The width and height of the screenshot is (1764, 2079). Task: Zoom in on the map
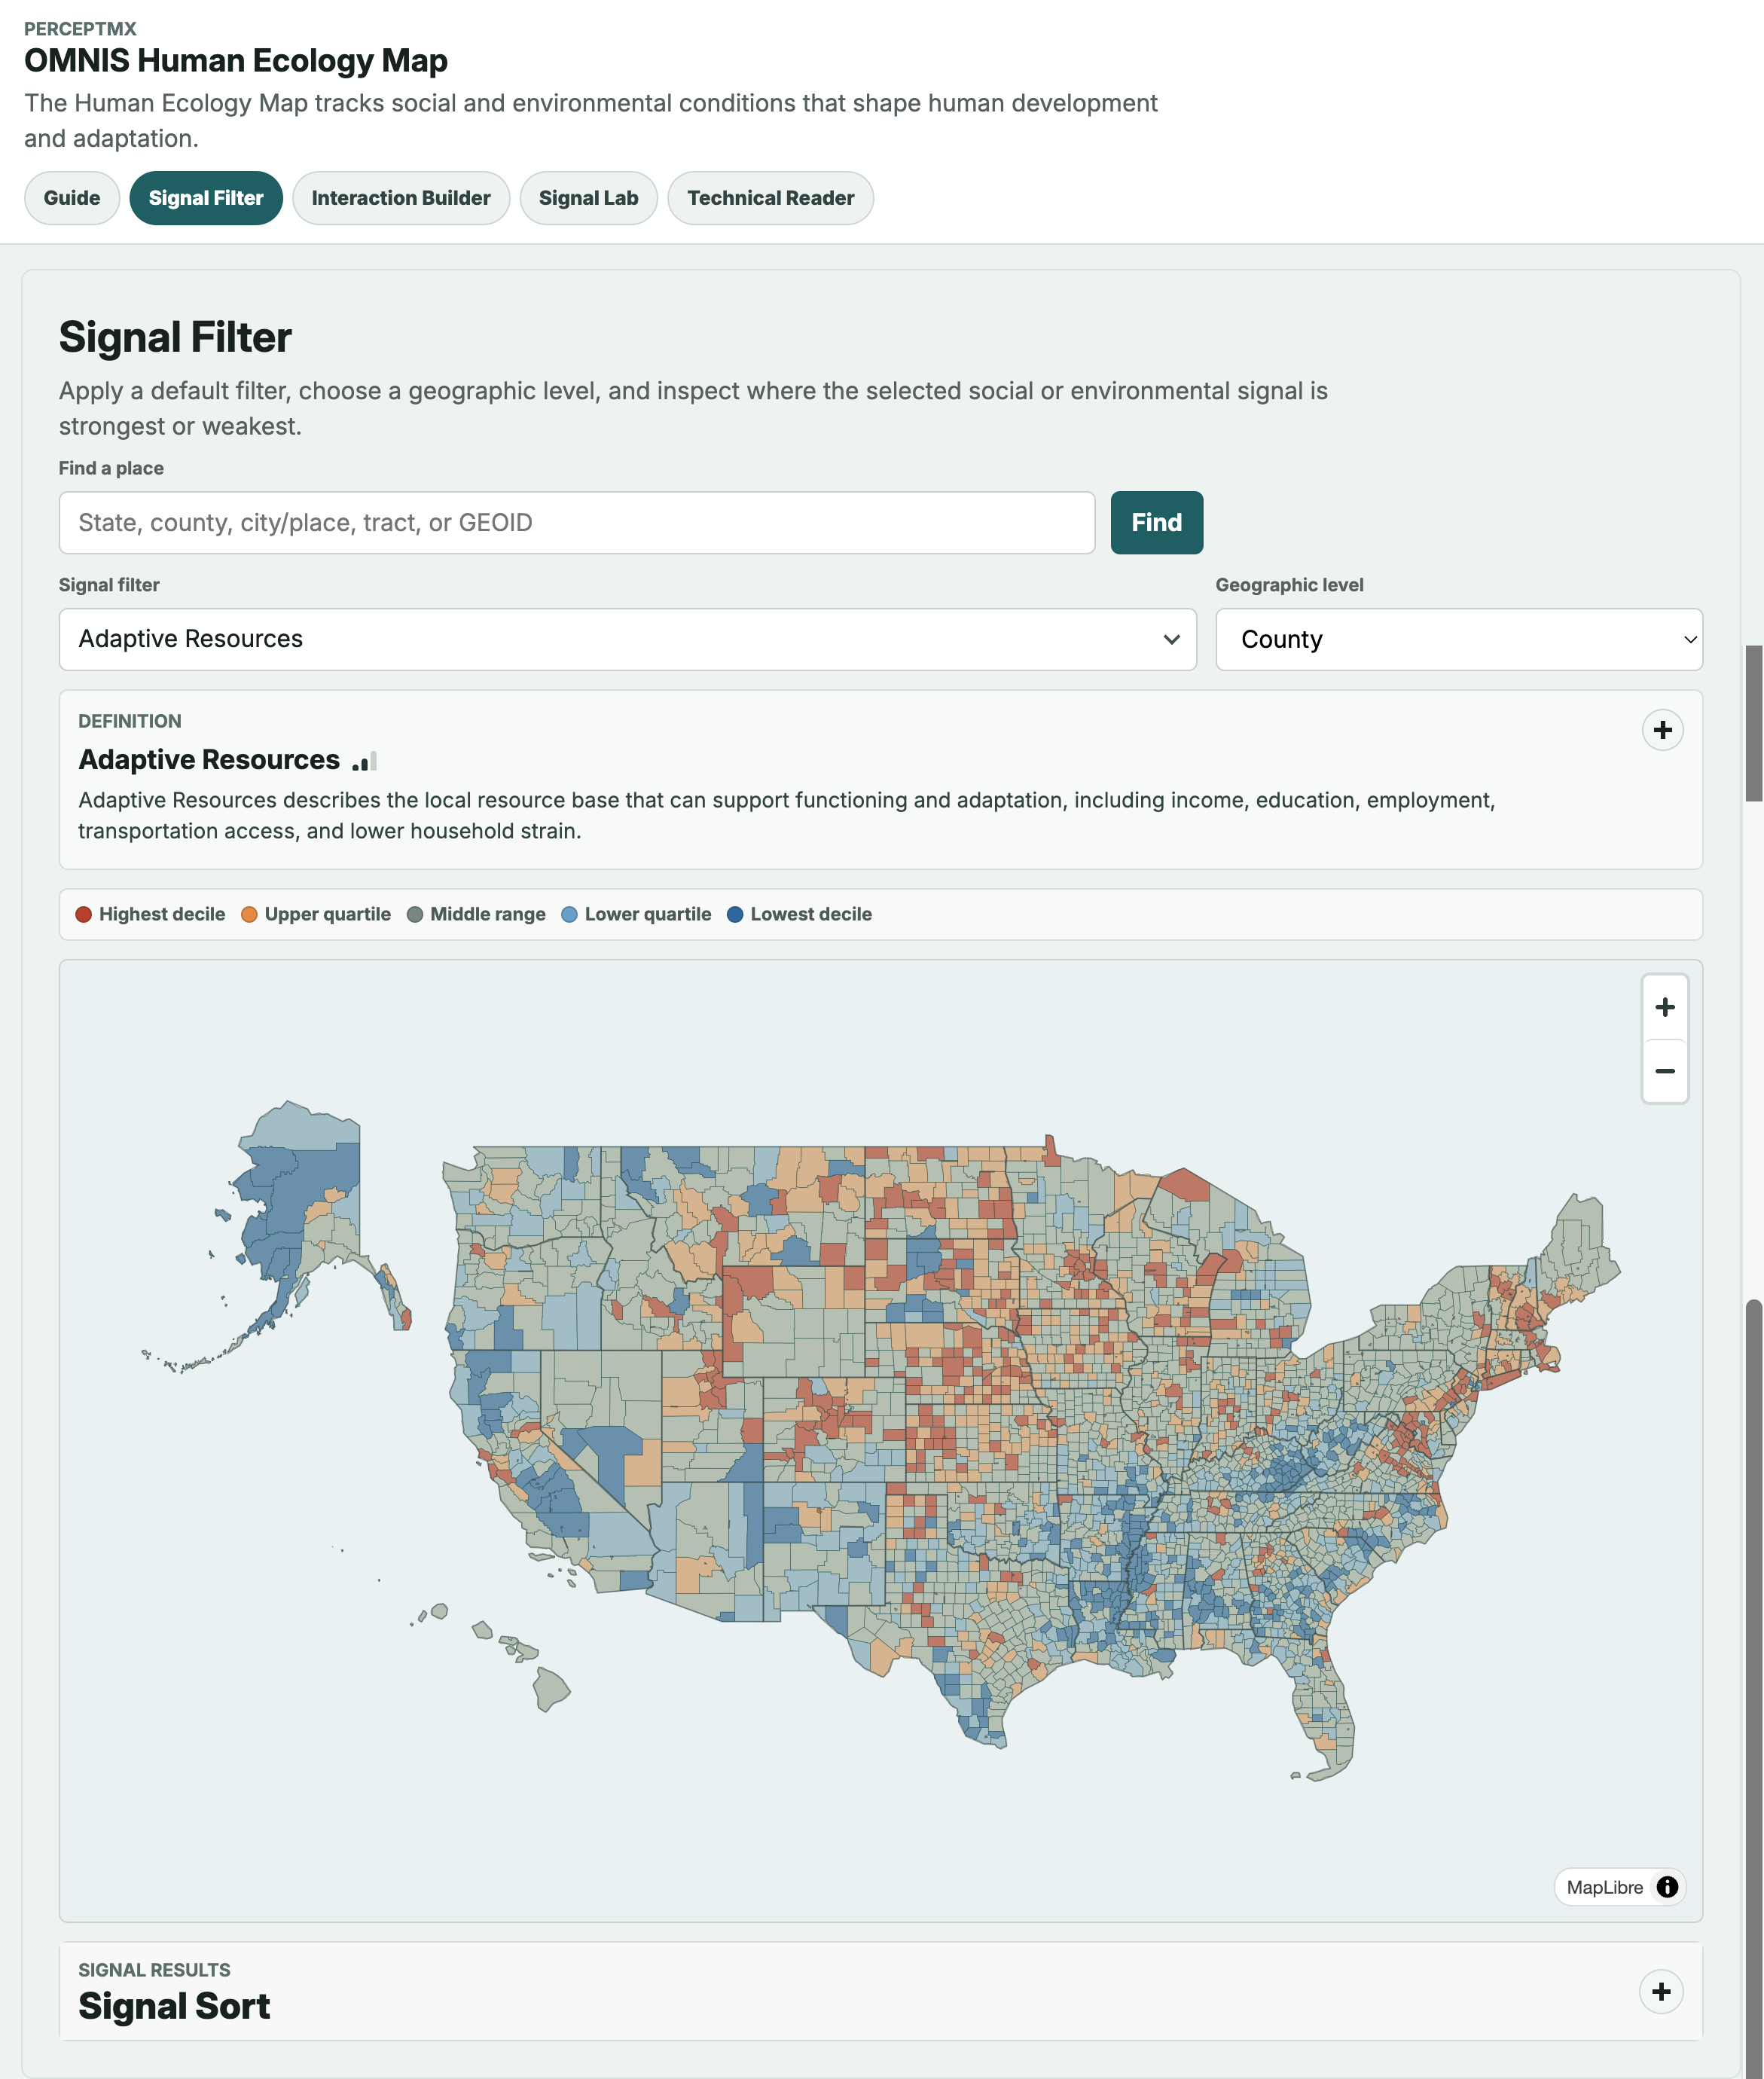(1665, 1007)
